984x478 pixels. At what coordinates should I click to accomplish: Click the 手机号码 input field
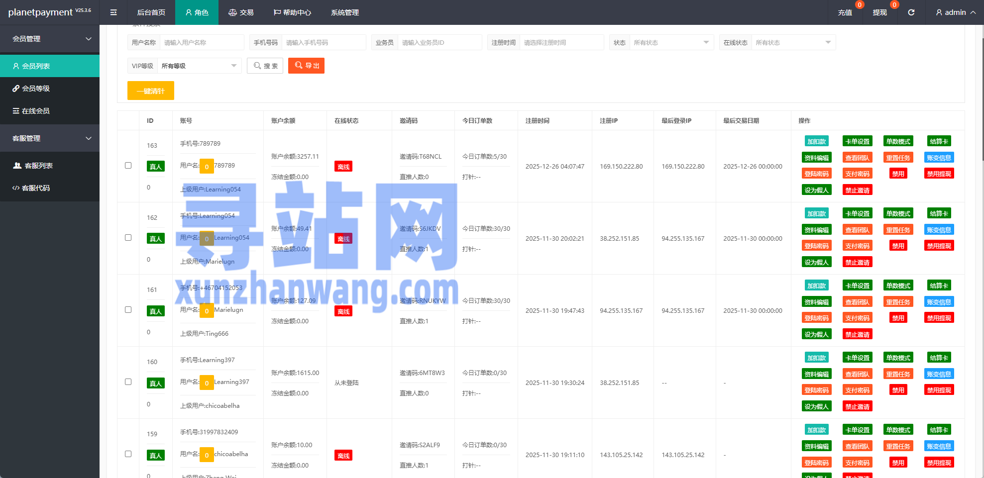[x=324, y=42]
